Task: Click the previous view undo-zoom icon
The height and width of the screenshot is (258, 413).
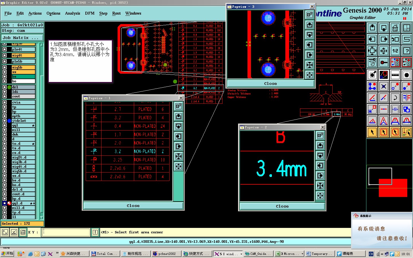Action: coord(395,39)
